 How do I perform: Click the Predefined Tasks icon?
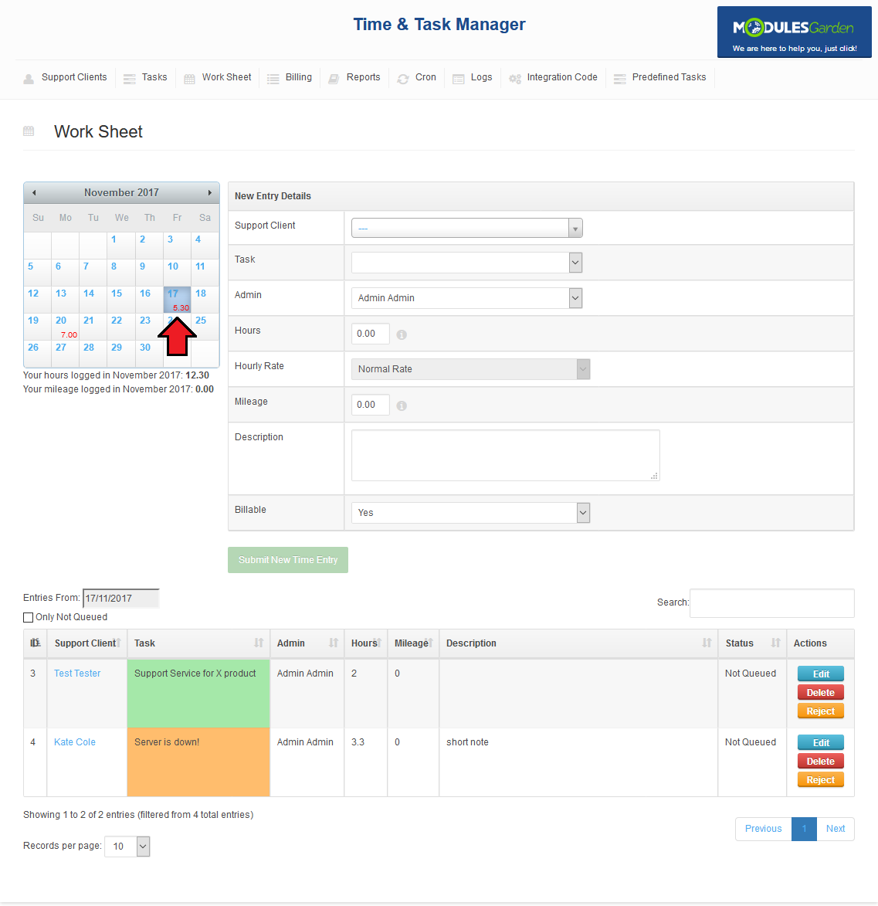click(x=620, y=79)
